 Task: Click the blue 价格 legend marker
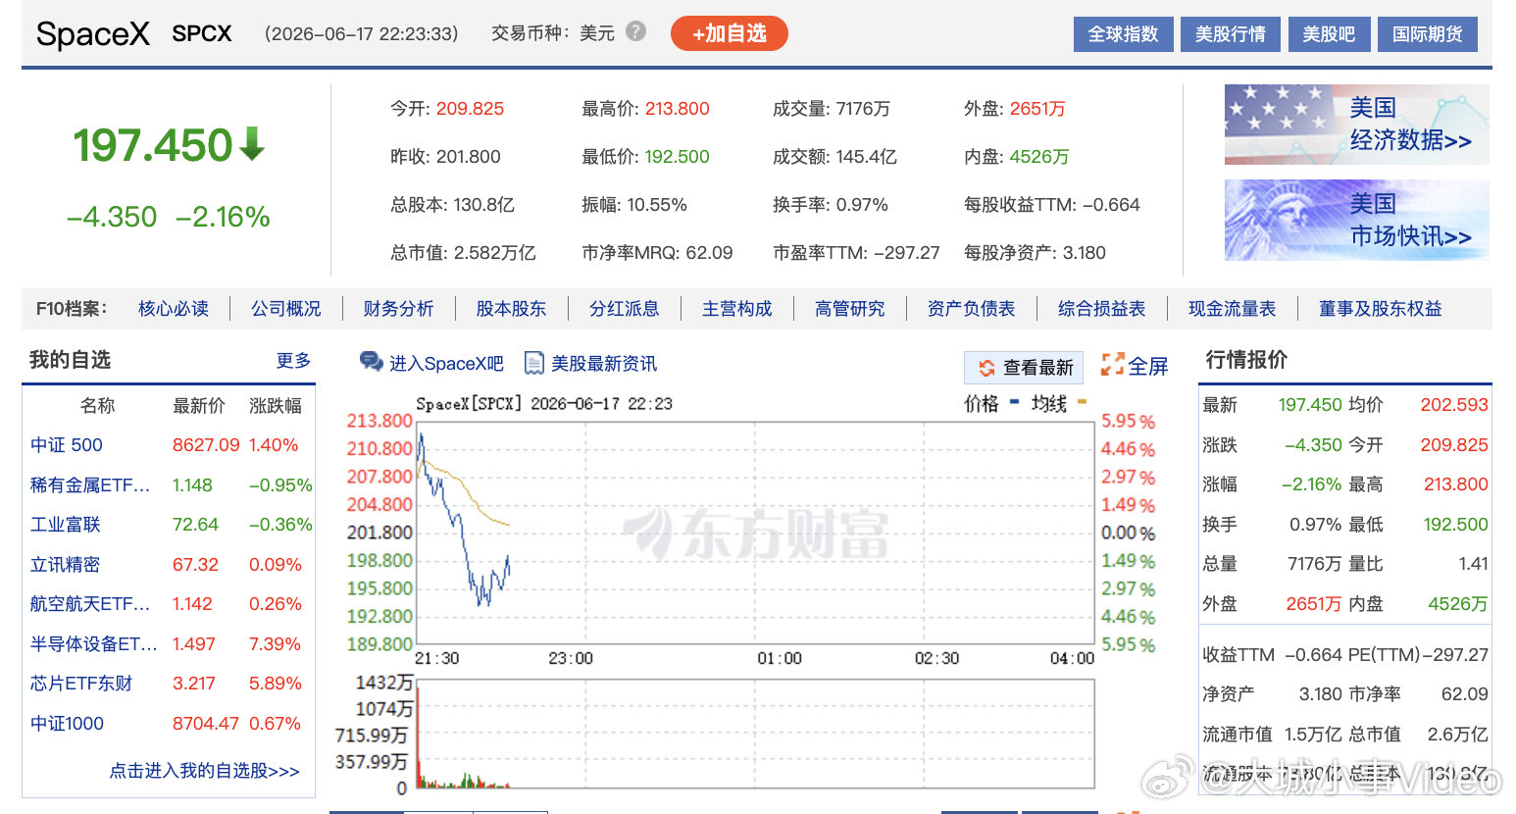(1014, 401)
